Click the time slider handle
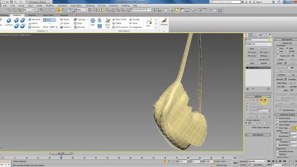The height and width of the screenshot is (167, 297). [61, 153]
